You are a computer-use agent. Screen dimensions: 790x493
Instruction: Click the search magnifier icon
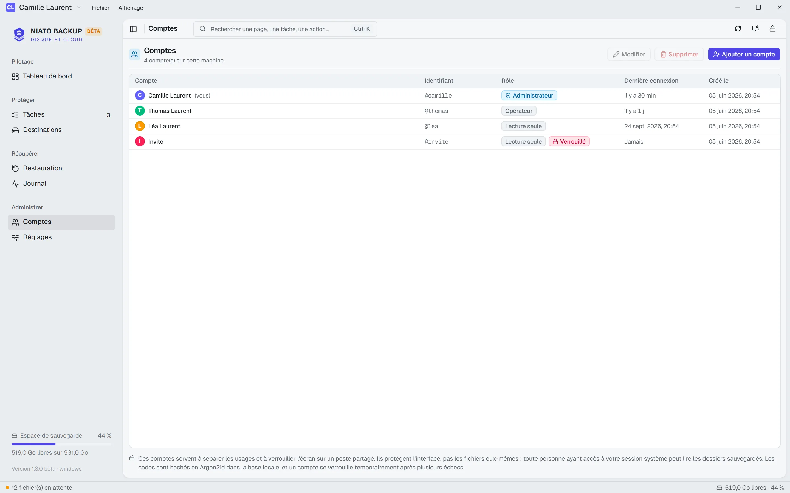click(x=202, y=29)
